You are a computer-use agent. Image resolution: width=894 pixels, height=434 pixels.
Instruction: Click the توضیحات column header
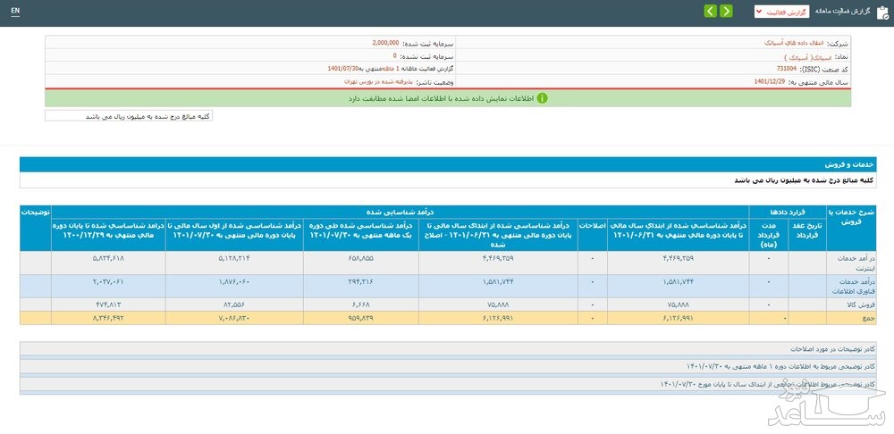[36, 212]
